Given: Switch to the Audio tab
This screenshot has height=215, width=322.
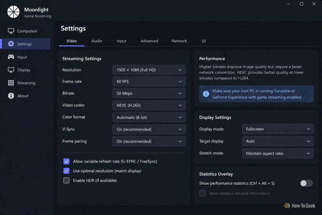Looking at the screenshot, I should coord(97,41).
